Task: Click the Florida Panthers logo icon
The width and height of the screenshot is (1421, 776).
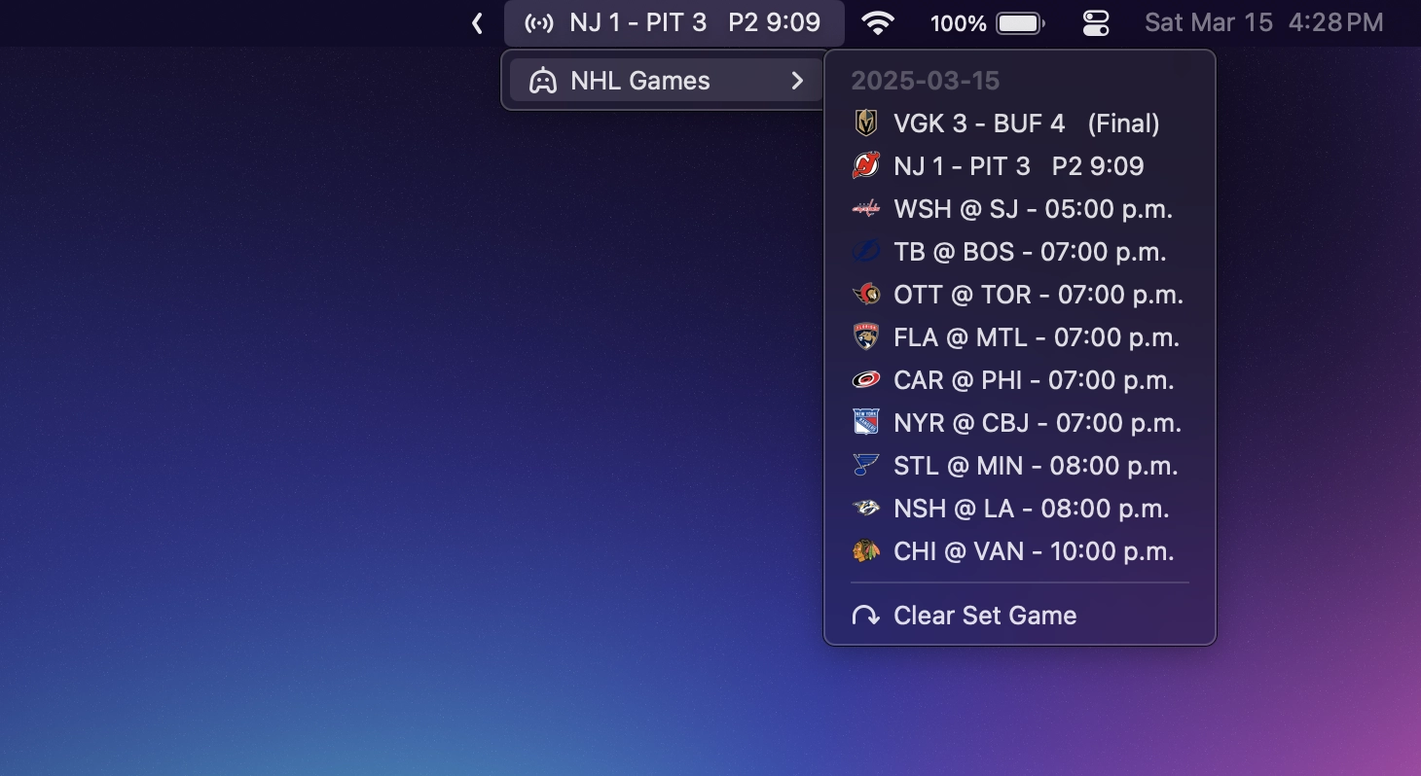Action: click(x=865, y=337)
